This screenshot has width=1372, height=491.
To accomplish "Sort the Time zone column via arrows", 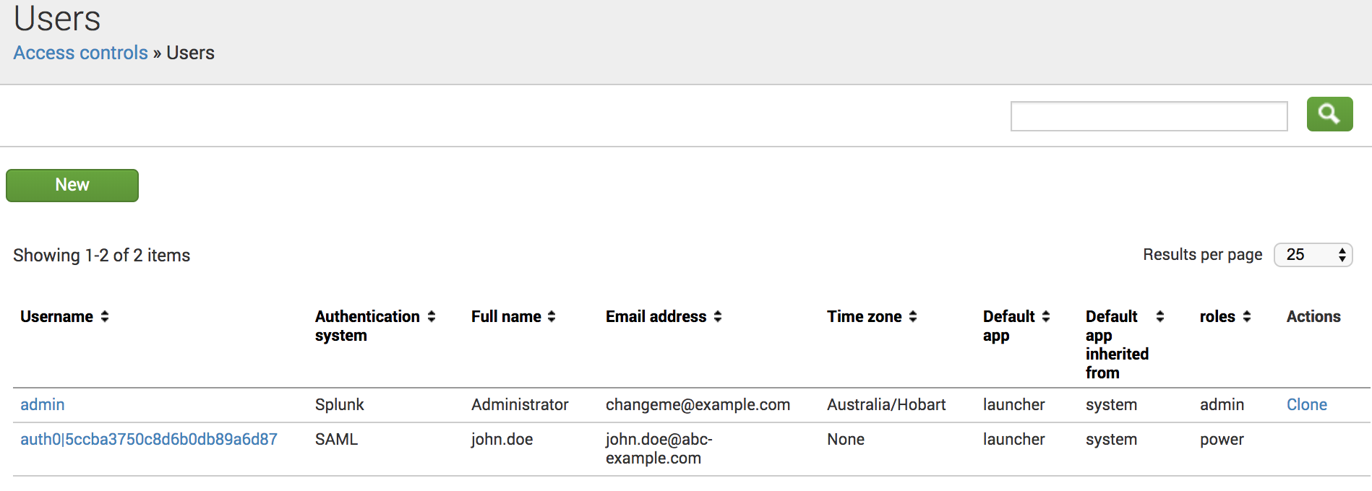I will pyautogui.click(x=913, y=316).
